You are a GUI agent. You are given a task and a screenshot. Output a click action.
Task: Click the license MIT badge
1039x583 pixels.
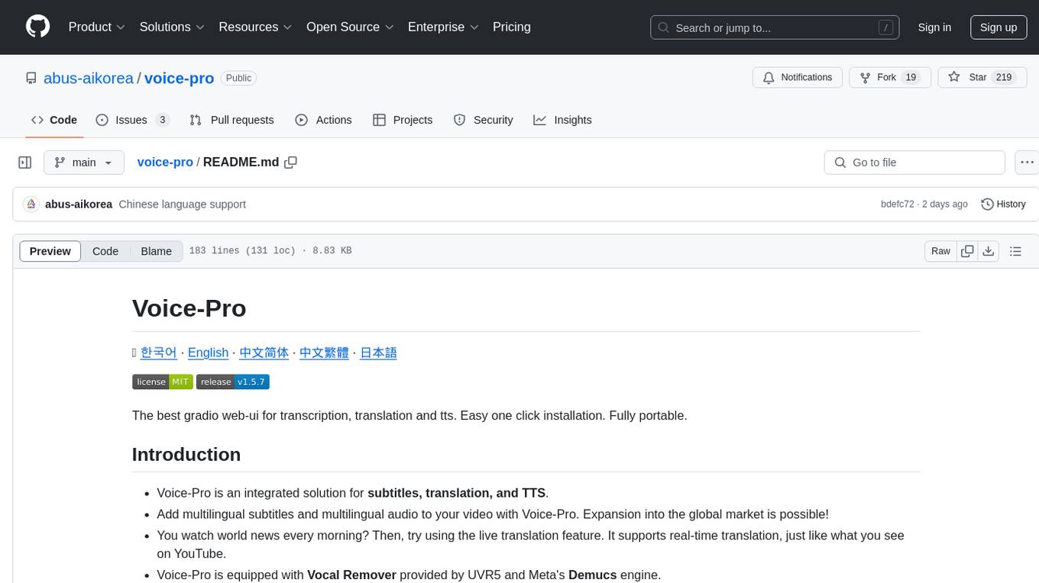pyautogui.click(x=163, y=382)
